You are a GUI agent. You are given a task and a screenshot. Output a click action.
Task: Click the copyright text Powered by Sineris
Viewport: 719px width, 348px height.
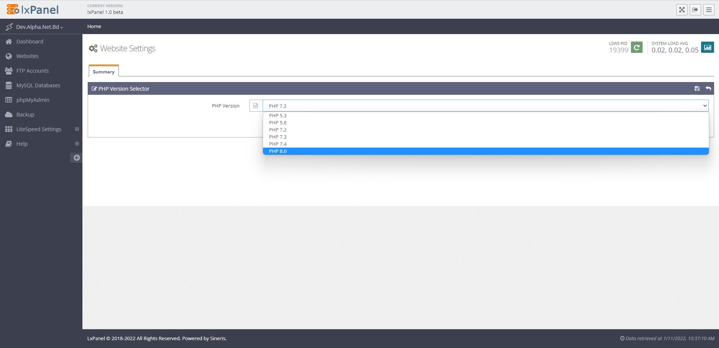[x=157, y=338]
